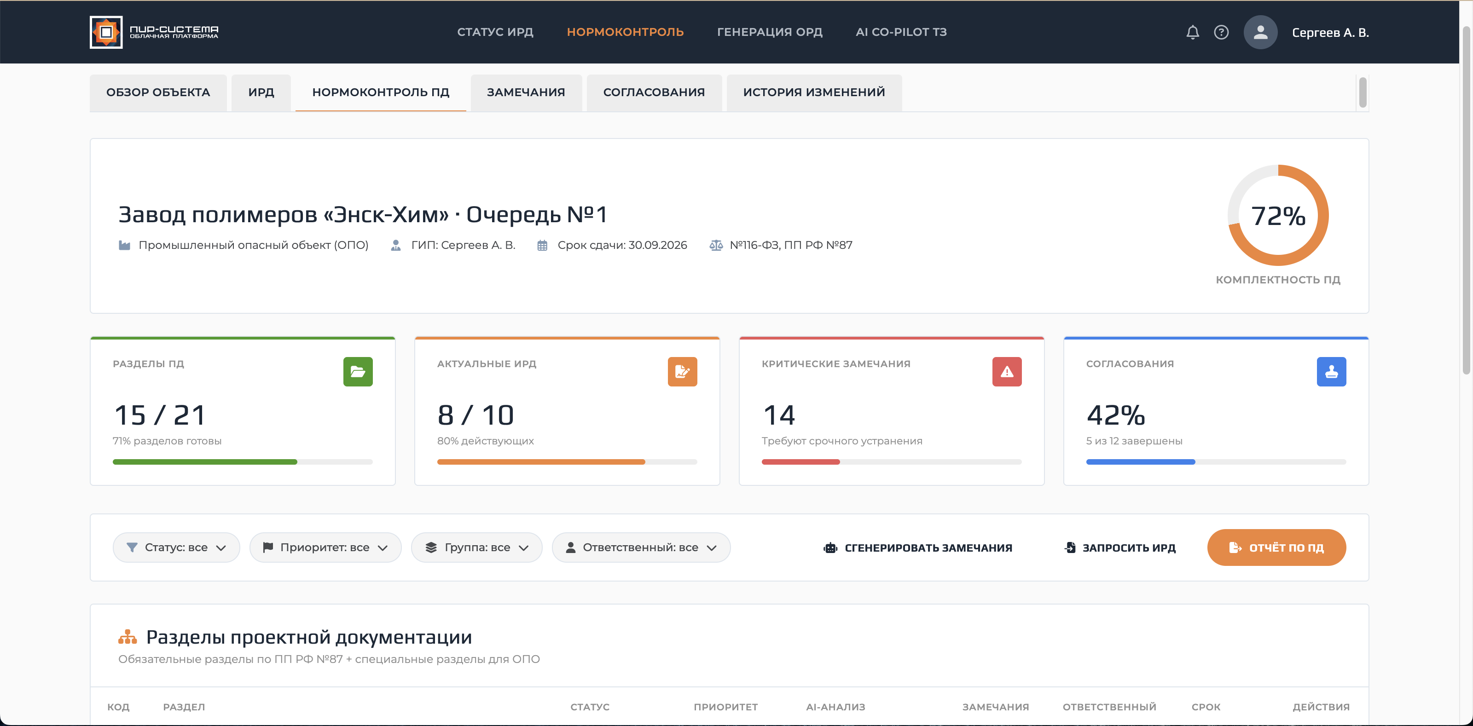Click the 72% completeness ring
Image resolution: width=1473 pixels, height=726 pixels.
(x=1278, y=215)
